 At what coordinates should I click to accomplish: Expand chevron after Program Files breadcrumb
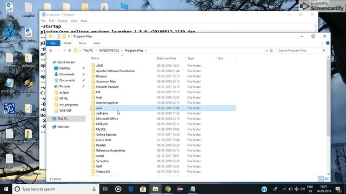click(146, 50)
